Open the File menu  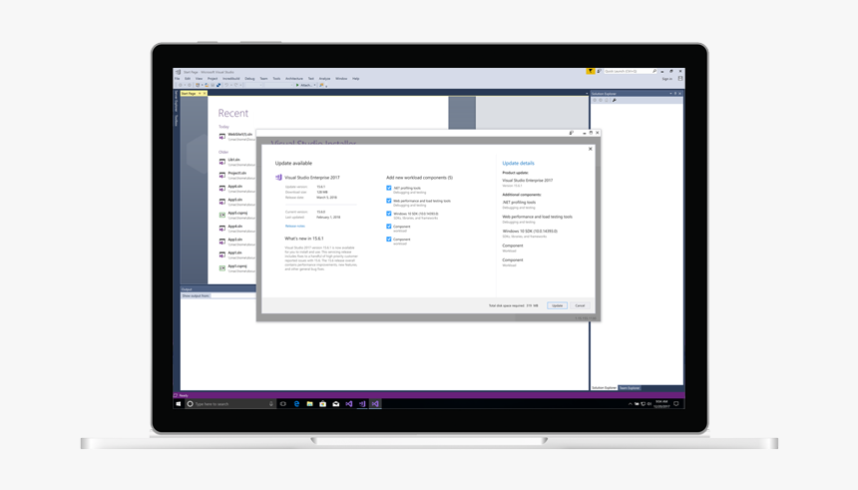[x=178, y=78]
